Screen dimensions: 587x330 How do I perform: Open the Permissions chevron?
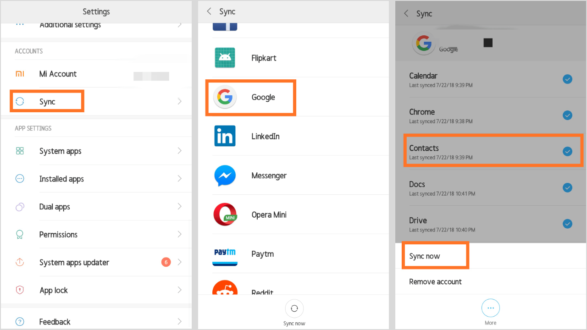[x=180, y=234]
